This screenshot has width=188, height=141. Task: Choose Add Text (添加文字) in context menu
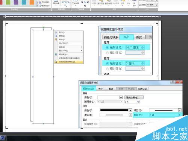[69, 43]
